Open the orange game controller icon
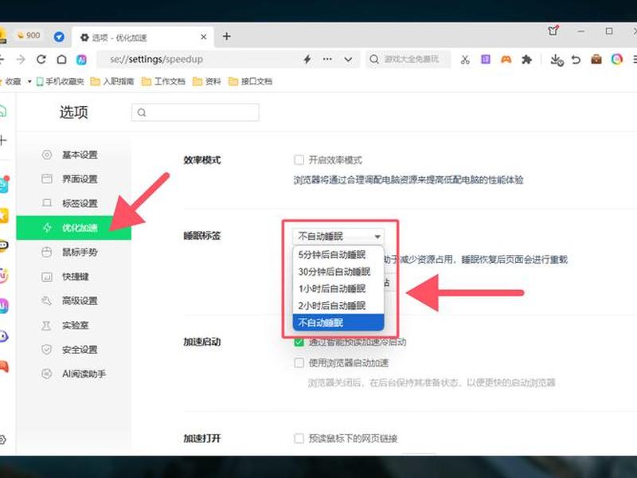The image size is (637, 478). click(x=506, y=60)
